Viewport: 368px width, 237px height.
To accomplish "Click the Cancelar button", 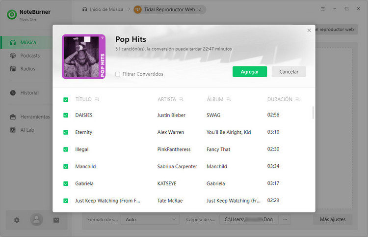I will tap(289, 72).
